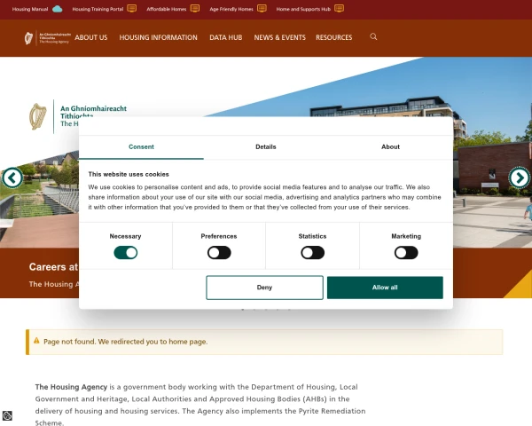Click the Allow all button

[385, 288]
